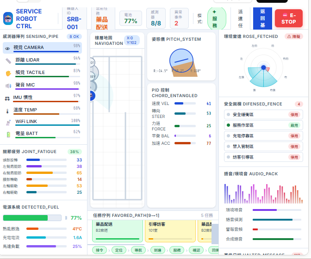Click the fence count badge 4
Image resolution: width=311 pixels, height=259 pixels.
click(x=299, y=104)
